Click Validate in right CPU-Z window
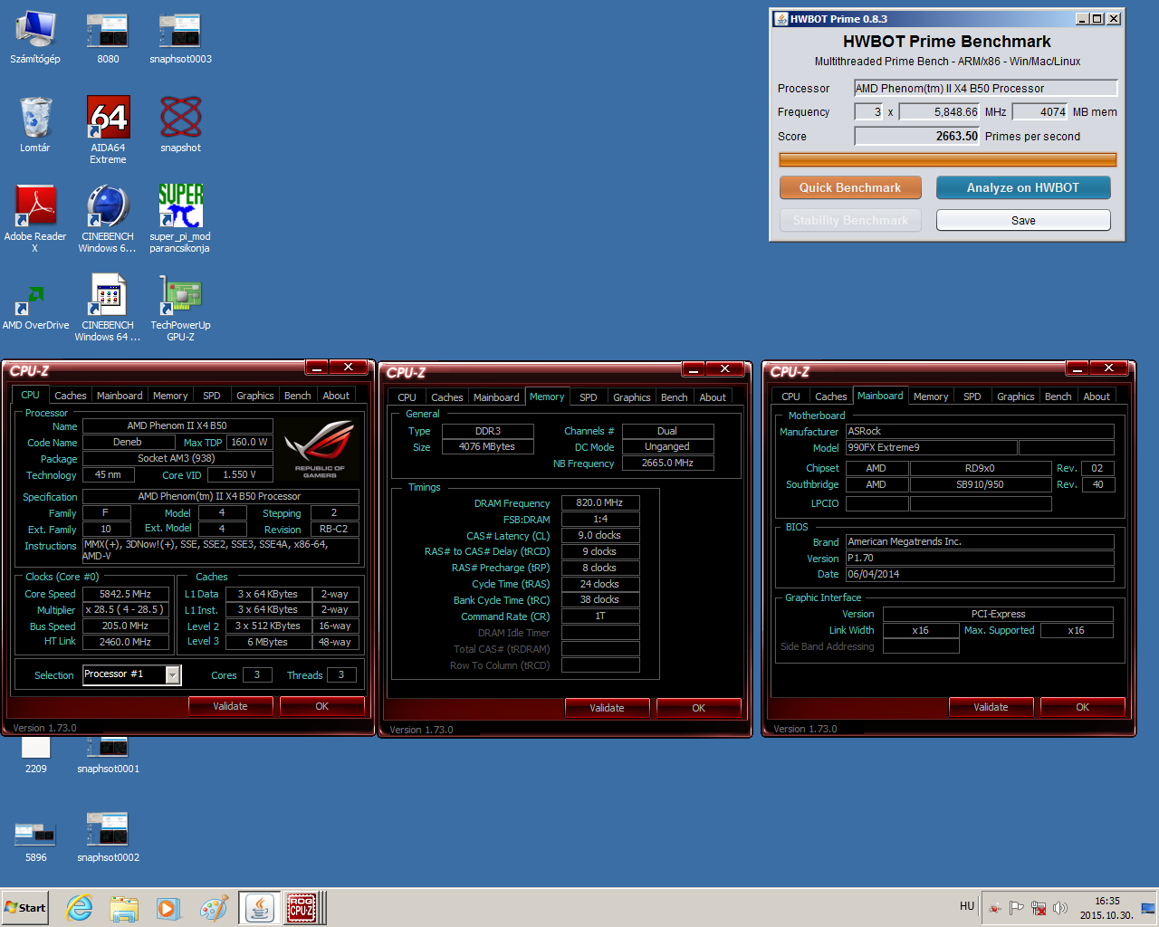Screen dimensions: 1159x927 tap(991, 707)
